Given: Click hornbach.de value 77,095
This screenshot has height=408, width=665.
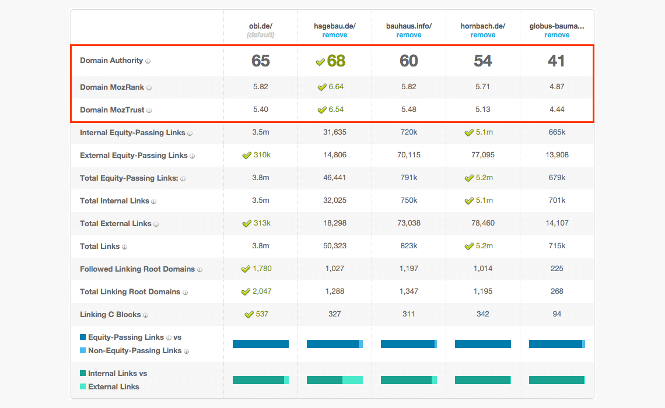Looking at the screenshot, I should (x=482, y=155).
